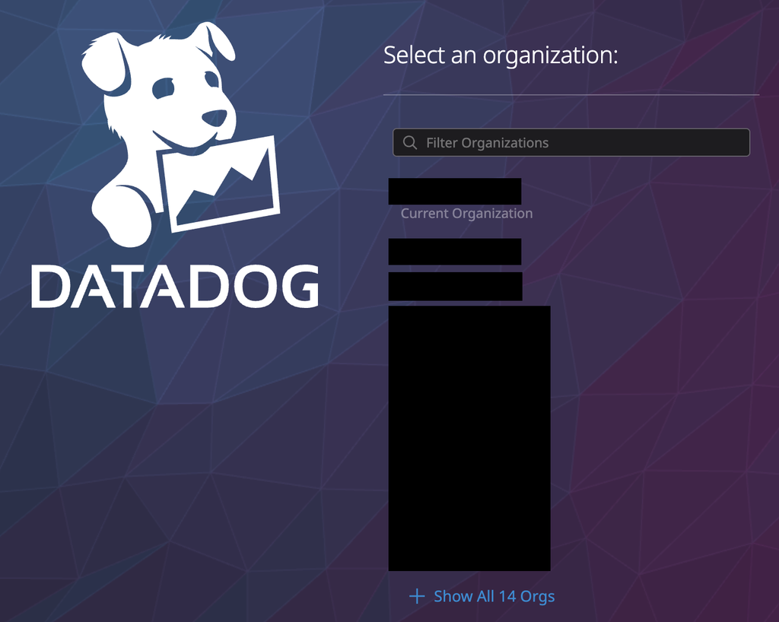Image resolution: width=779 pixels, height=622 pixels.
Task: Click the Select an organization heading
Action: [501, 56]
